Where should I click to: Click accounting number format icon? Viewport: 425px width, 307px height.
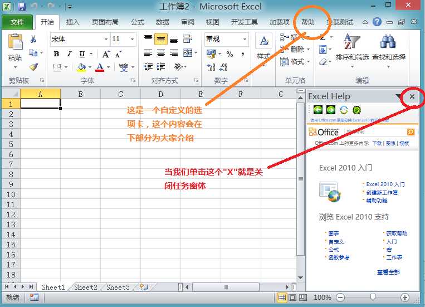211,53
